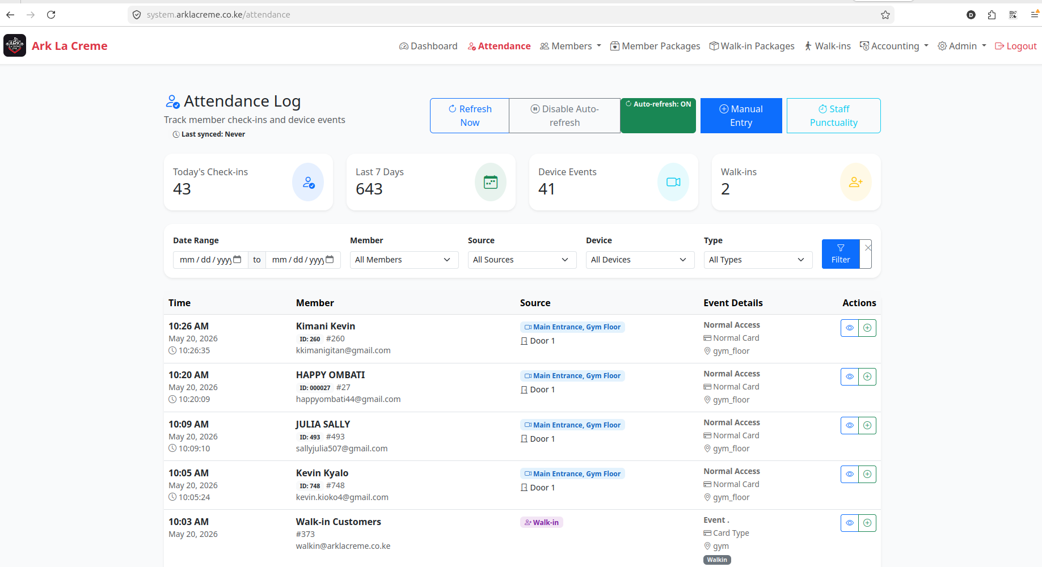Expand the Members nav dropdown
Image resolution: width=1042 pixels, height=567 pixels.
[570, 46]
